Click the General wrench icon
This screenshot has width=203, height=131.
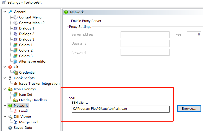(10, 12)
